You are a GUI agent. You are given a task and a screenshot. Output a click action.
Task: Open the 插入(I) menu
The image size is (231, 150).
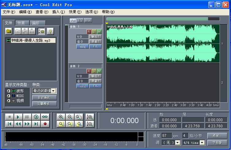(59, 12)
